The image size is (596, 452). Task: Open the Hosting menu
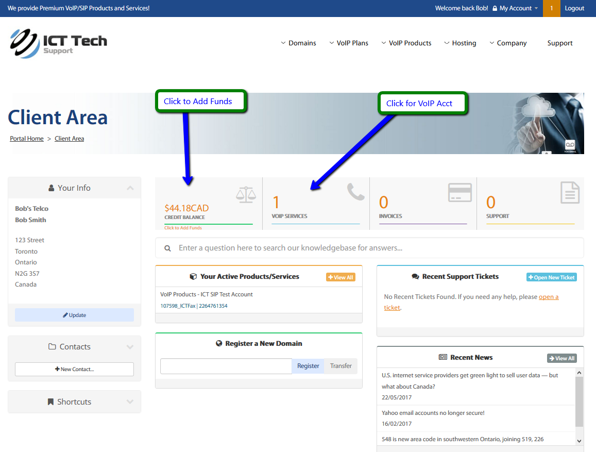(460, 43)
